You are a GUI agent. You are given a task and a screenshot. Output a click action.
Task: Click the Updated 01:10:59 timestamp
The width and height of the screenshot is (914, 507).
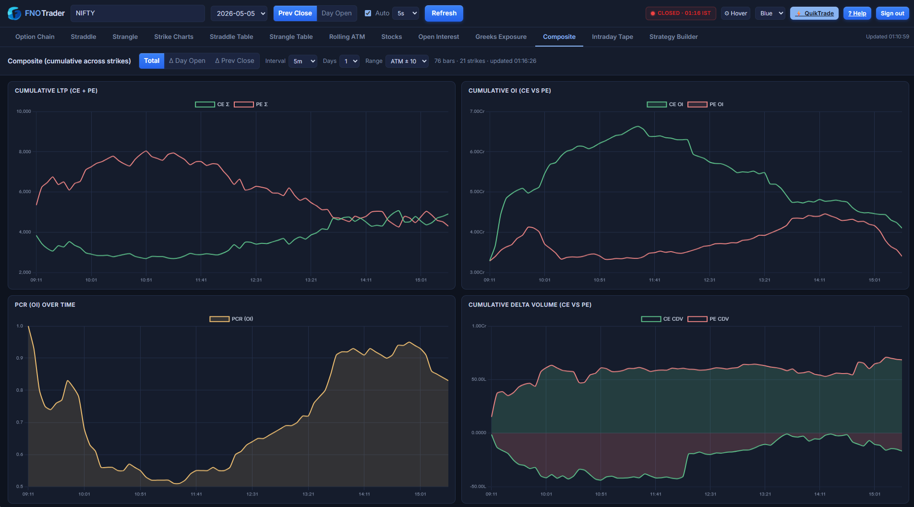coord(887,37)
